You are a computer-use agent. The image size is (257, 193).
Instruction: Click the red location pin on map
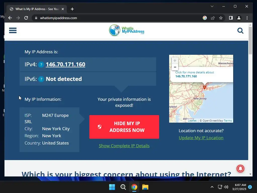point(204,87)
